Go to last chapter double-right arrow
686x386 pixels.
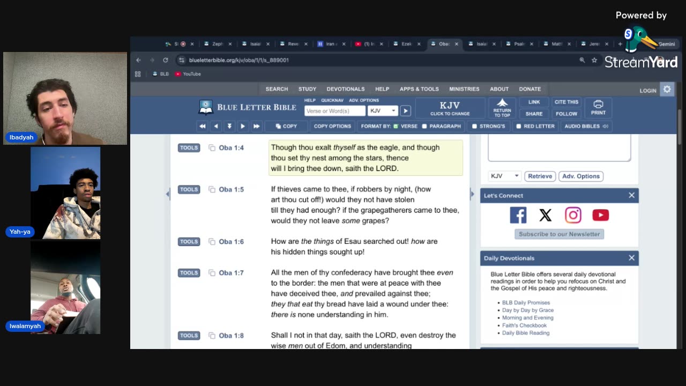click(256, 126)
